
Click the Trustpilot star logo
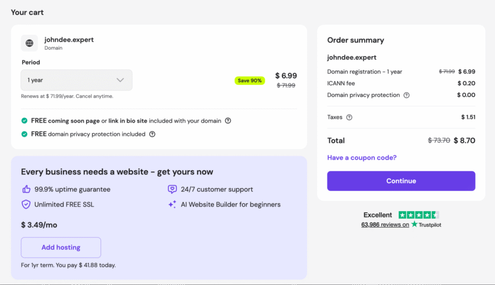click(x=414, y=224)
